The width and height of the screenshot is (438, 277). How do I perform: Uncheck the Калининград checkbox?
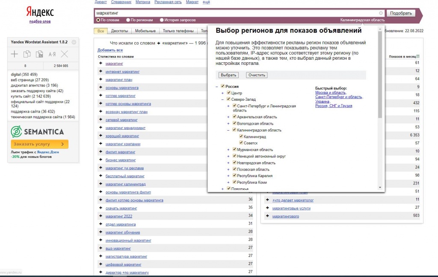(x=242, y=137)
